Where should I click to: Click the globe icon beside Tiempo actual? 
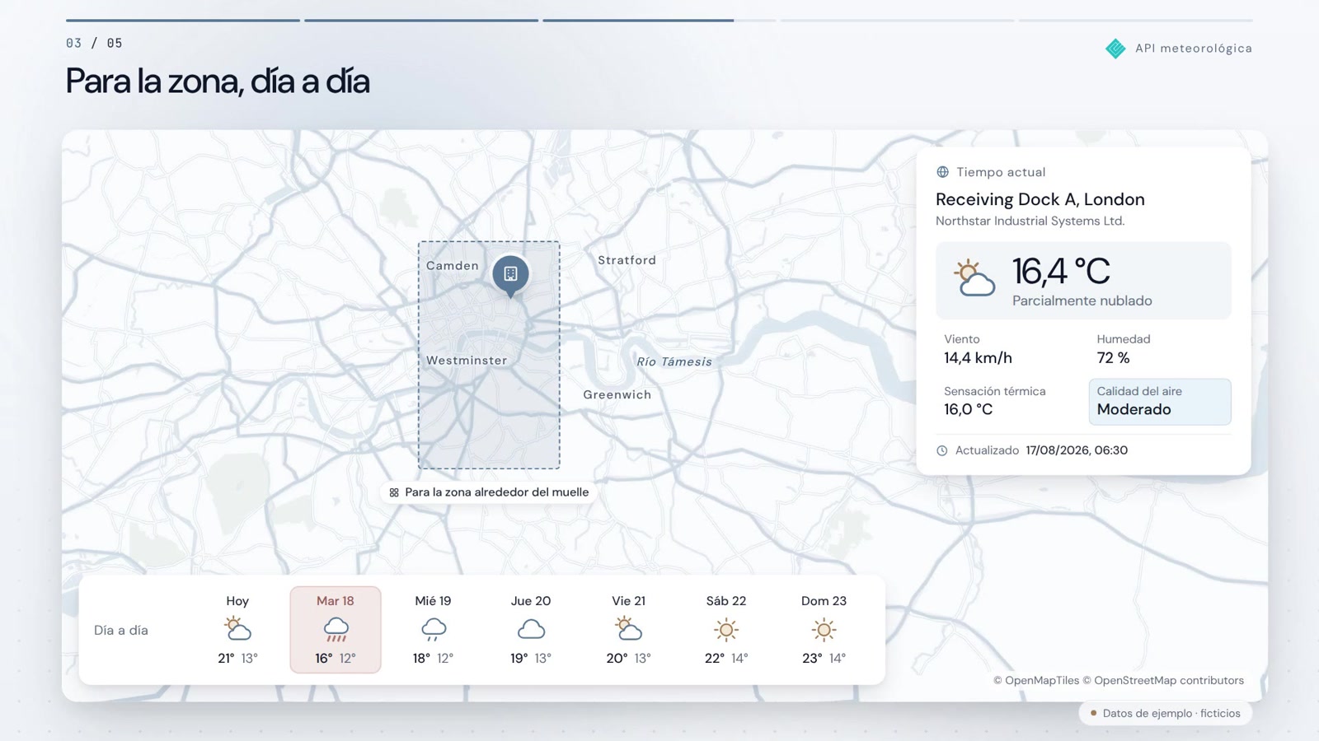pyautogui.click(x=942, y=172)
